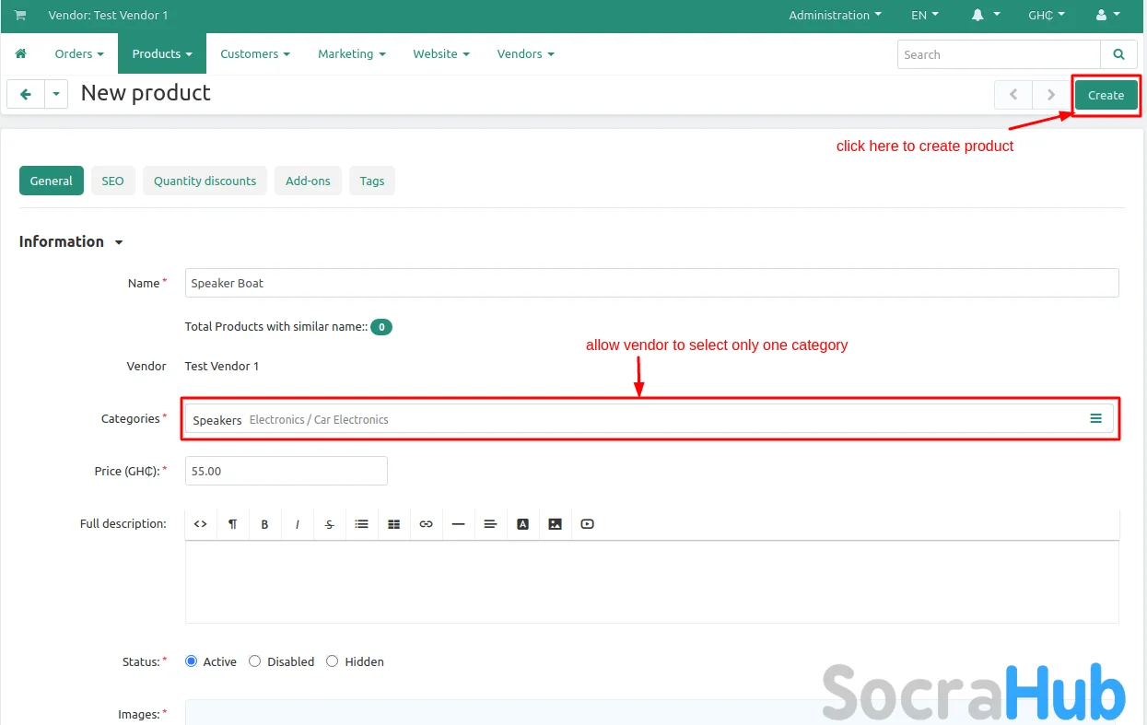Open the paragraph format tool
Image resolution: width=1147 pixels, height=725 pixels.
pyautogui.click(x=233, y=524)
